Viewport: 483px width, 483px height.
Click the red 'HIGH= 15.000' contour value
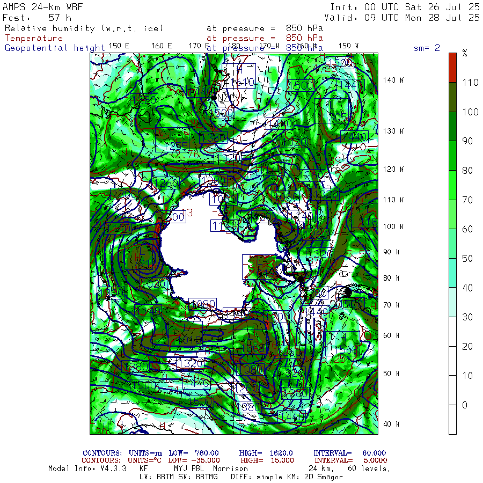267,460
